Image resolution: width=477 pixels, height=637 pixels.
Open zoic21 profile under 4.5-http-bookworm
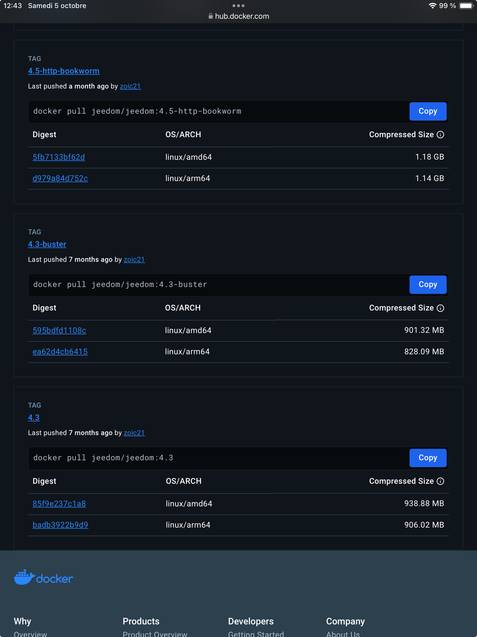(x=130, y=86)
